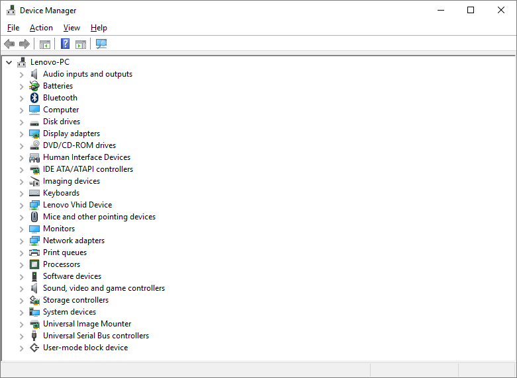Click the Storage controllers icon
The height and width of the screenshot is (378, 517).
coord(34,300)
